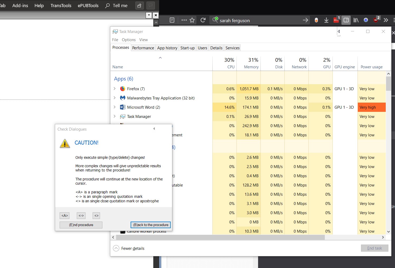This screenshot has height=268, width=395.
Task: Toggle reader view in the Firefox address bar
Action: (x=172, y=20)
